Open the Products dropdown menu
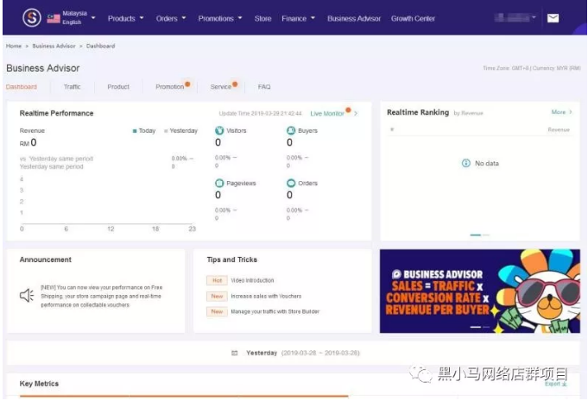 (125, 18)
